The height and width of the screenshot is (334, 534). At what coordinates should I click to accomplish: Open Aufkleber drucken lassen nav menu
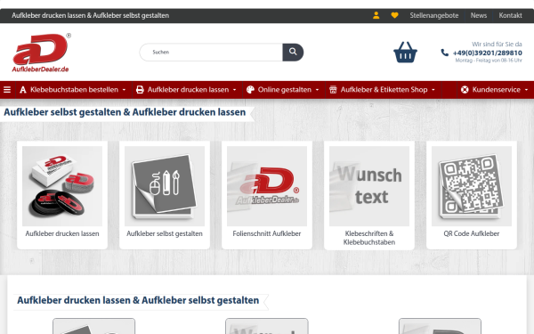tap(188, 90)
